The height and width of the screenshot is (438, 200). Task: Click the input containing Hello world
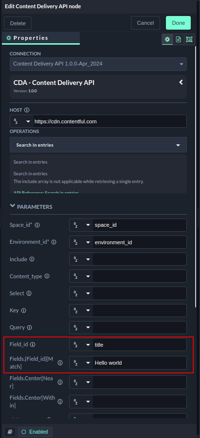click(x=140, y=363)
